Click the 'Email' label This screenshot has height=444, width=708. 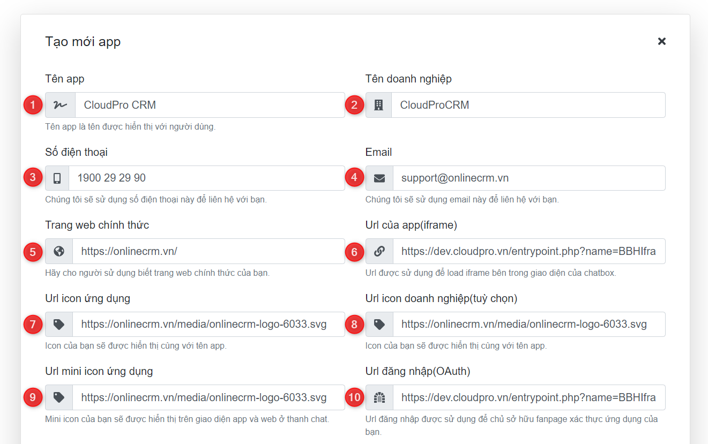[378, 152]
